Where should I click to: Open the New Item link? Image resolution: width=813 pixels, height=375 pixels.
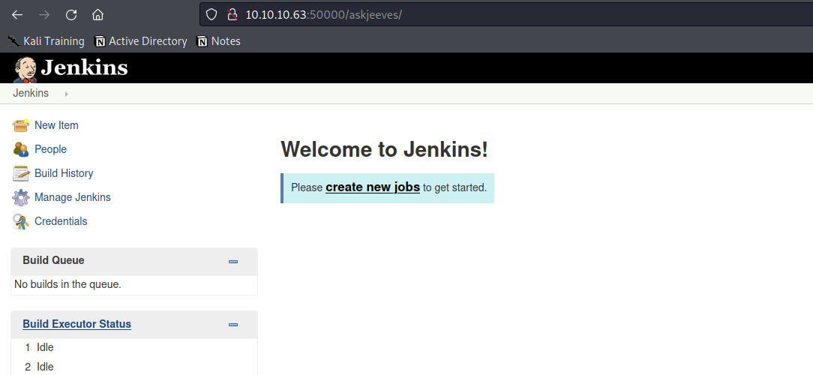click(56, 125)
